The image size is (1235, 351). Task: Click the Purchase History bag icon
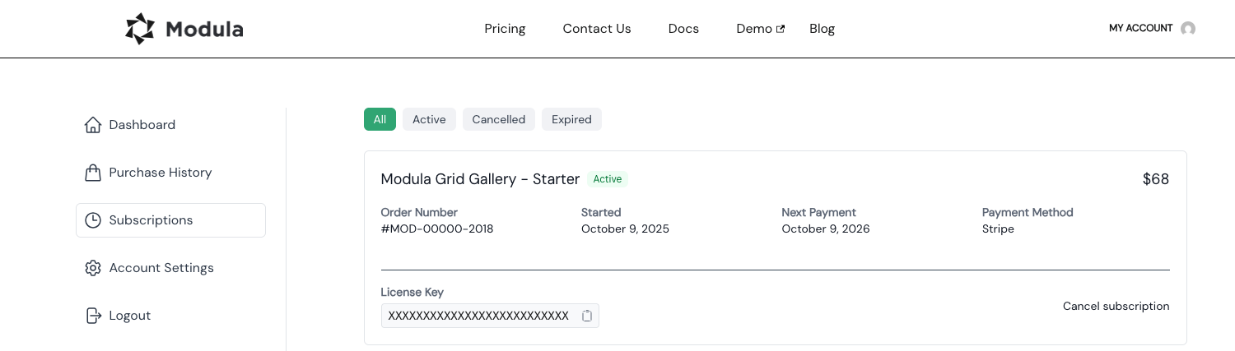pyautogui.click(x=93, y=173)
